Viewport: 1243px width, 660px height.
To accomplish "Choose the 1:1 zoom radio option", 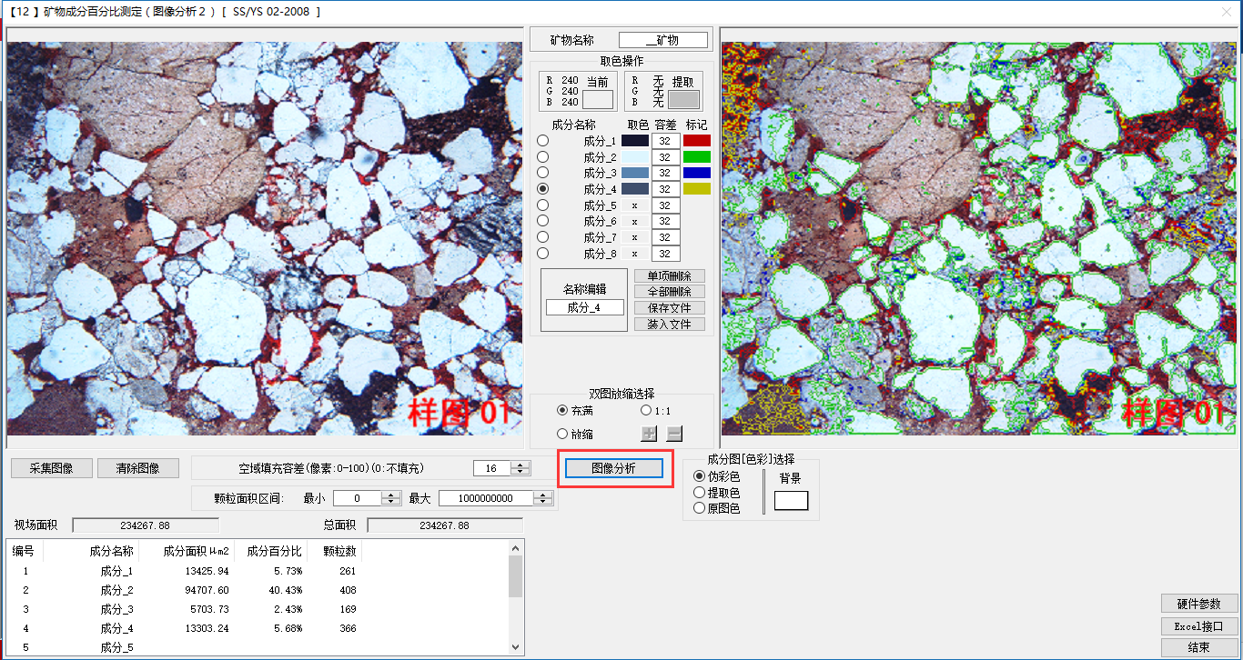I will pos(646,411).
